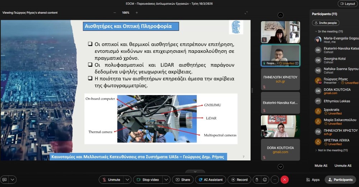This screenshot has height=187, width=359.
Task: Stop video from the camera
Action: point(148,179)
